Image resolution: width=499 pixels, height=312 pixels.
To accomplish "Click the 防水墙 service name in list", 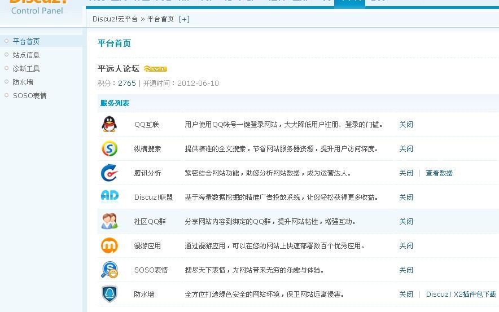I will 144,294.
